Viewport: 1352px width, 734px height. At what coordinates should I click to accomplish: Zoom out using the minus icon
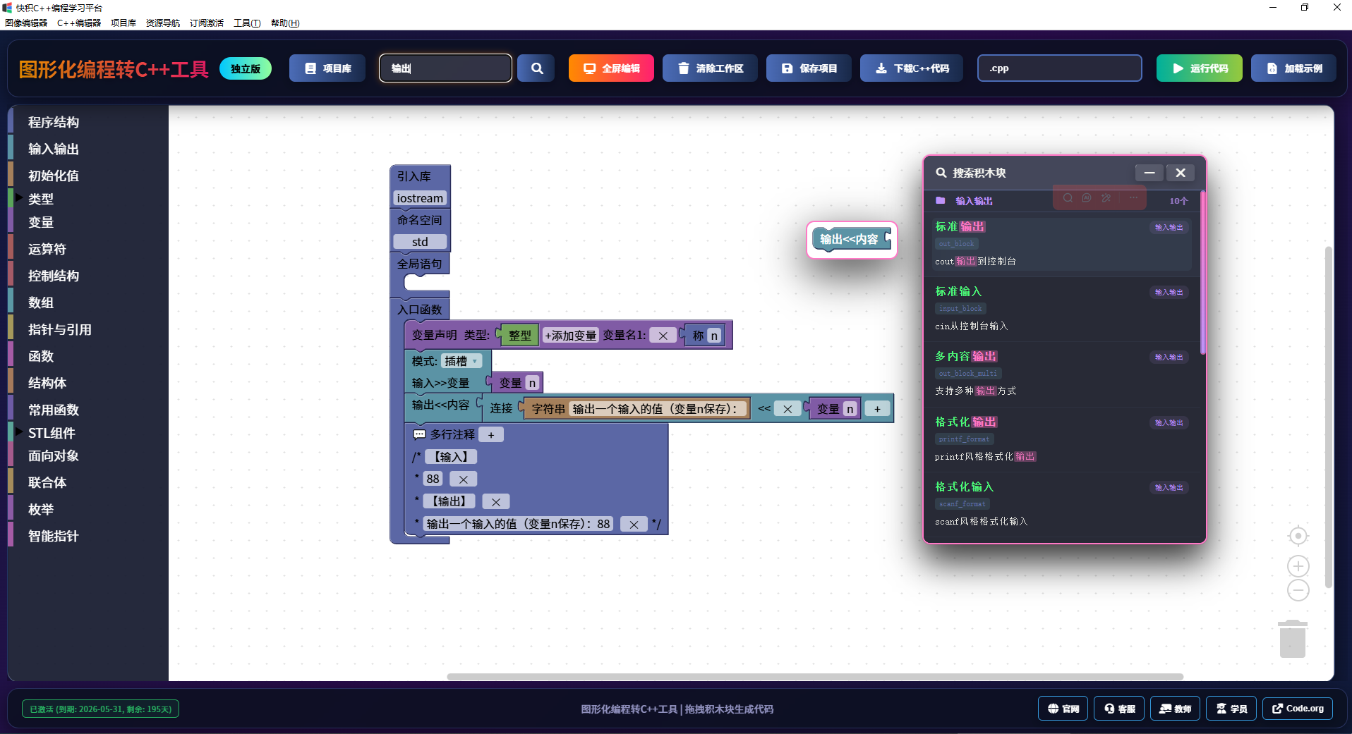[1298, 591]
